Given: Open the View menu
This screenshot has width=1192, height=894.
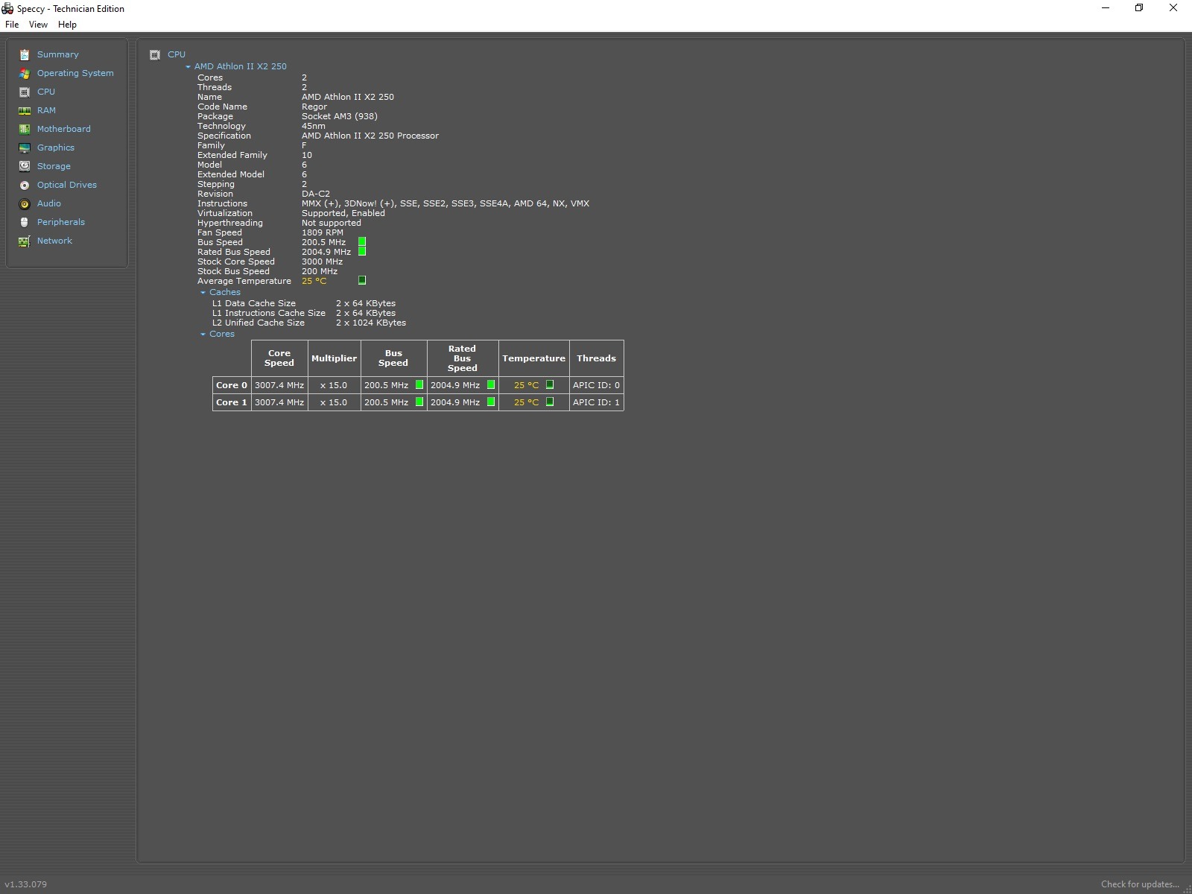Looking at the screenshot, I should click(x=38, y=25).
